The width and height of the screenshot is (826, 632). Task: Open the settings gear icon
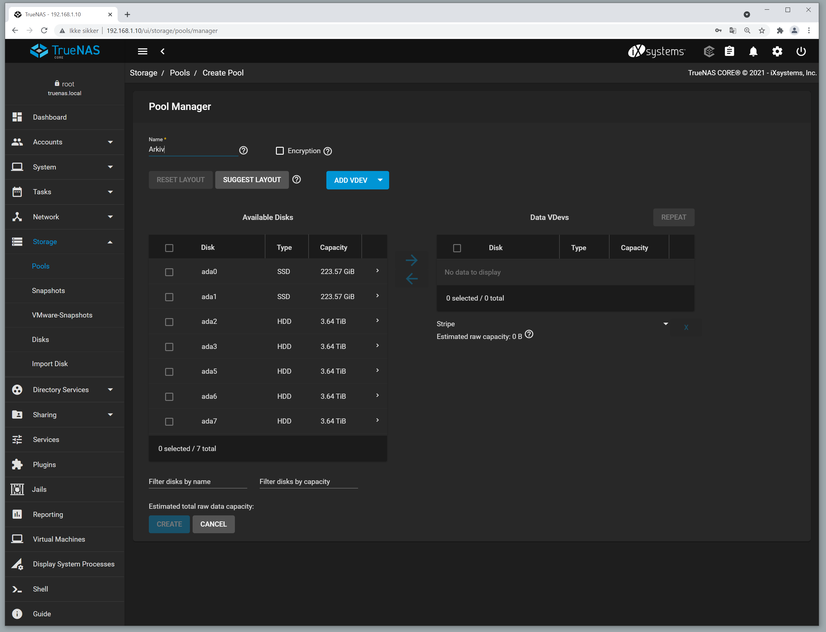[777, 52]
